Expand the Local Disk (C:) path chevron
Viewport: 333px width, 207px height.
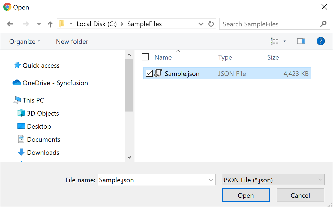122,24
